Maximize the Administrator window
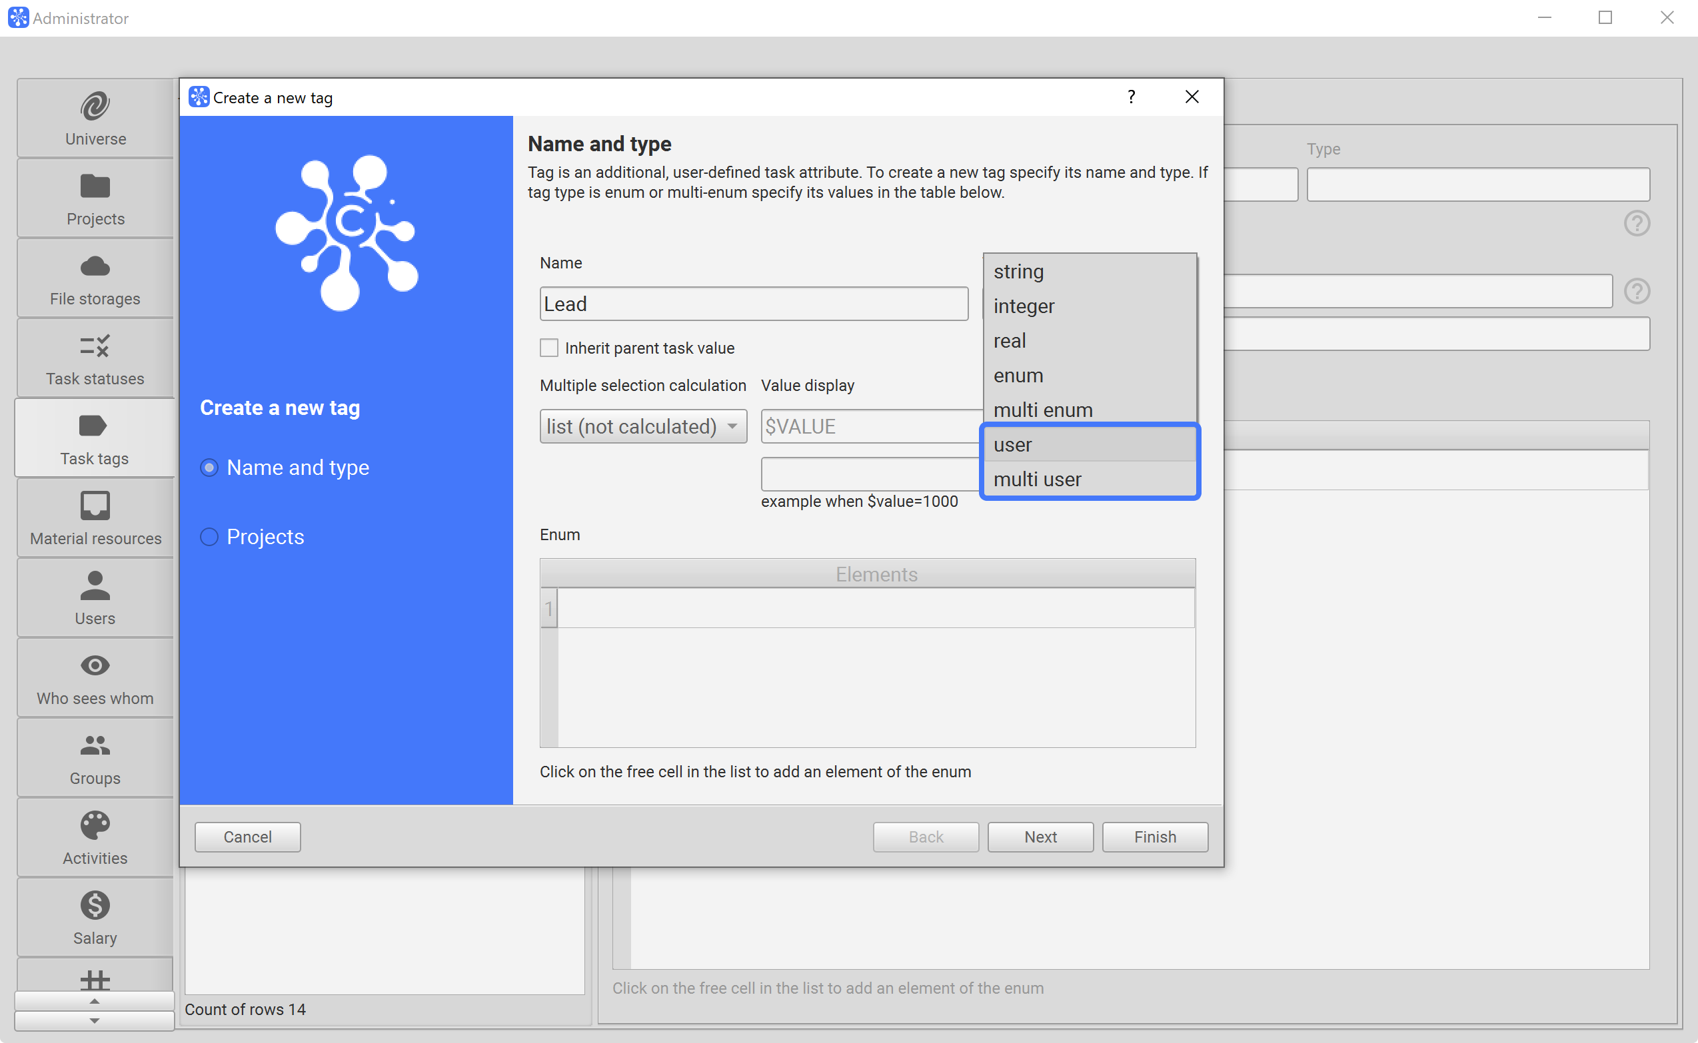The height and width of the screenshot is (1043, 1698). point(1605,18)
